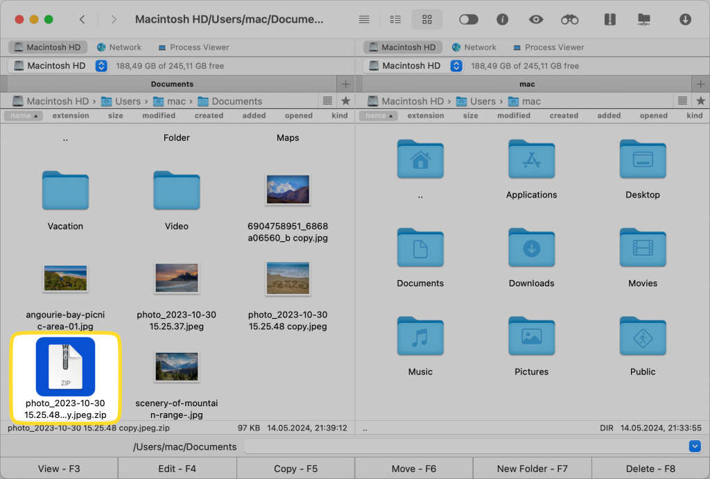
Task: Click the name column sort header
Action: (x=23, y=116)
